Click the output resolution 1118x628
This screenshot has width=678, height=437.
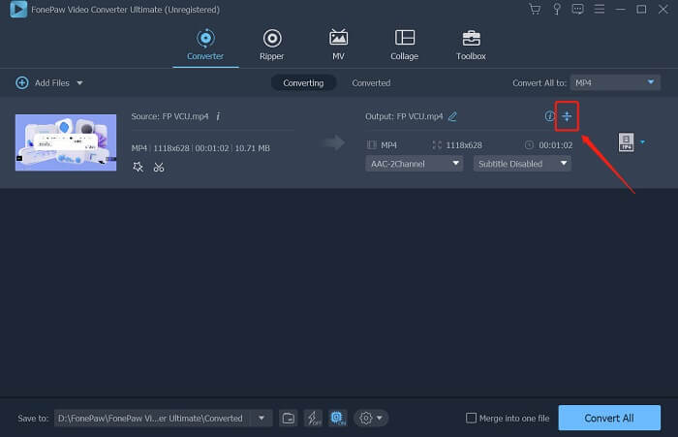pyautogui.click(x=464, y=145)
